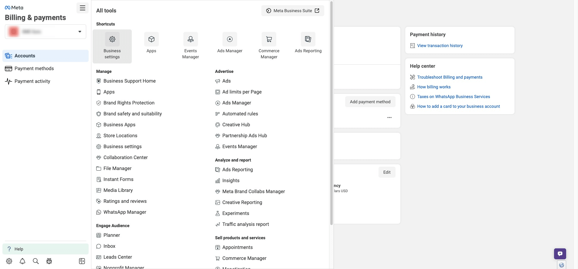578x269 pixels.
Task: Open How to add a card link
Action: coord(458,106)
